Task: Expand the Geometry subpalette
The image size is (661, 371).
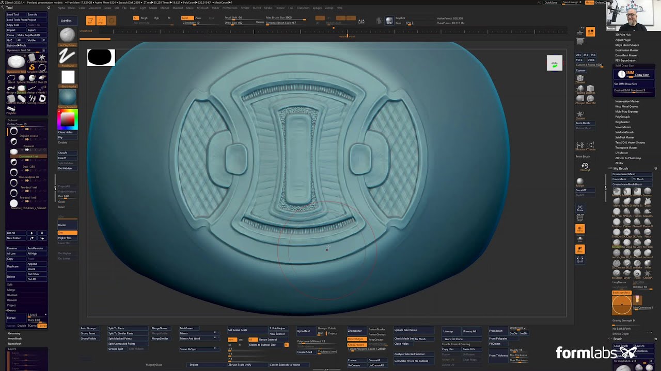Action: (x=14, y=333)
